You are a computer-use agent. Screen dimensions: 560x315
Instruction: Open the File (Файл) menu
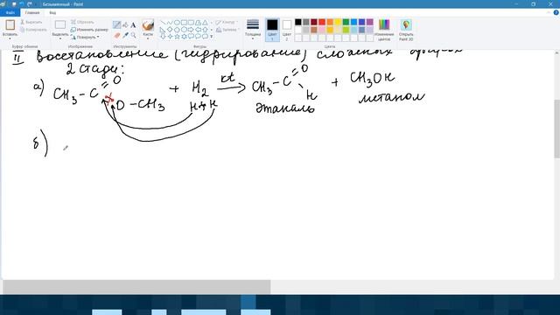[x=10, y=12]
